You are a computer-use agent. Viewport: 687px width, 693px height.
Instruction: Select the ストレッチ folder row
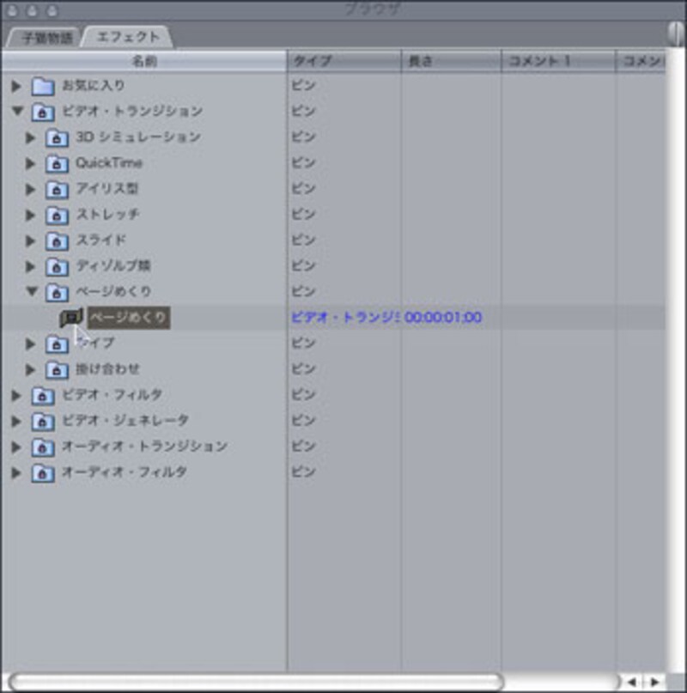107,215
